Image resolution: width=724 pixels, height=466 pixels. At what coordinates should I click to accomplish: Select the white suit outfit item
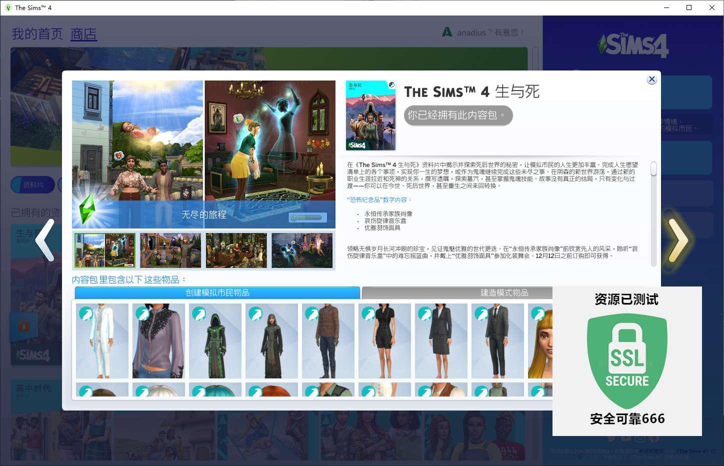tap(102, 341)
